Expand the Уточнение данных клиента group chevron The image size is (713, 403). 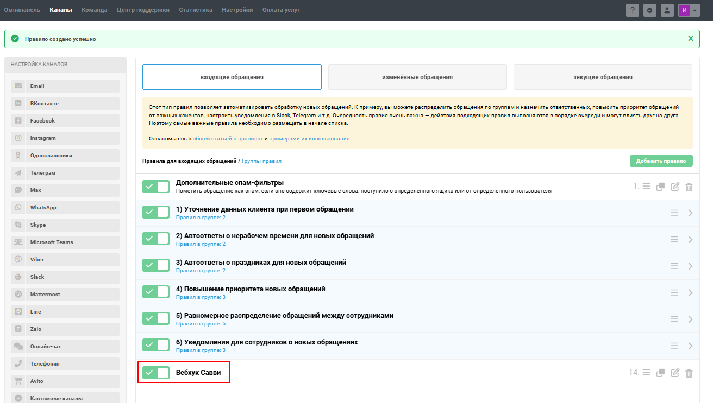(x=691, y=213)
